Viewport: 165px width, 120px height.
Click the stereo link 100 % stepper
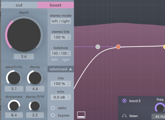61,37
